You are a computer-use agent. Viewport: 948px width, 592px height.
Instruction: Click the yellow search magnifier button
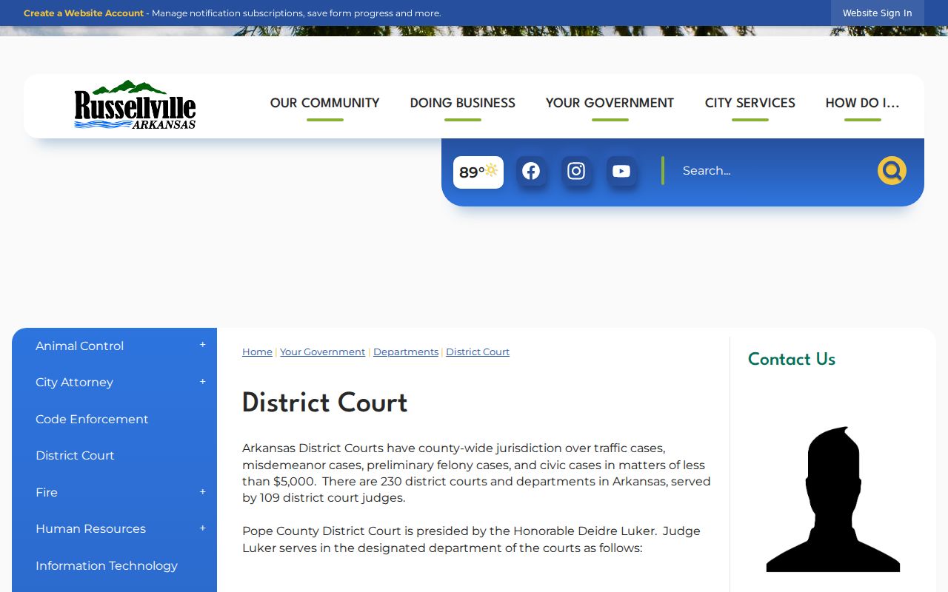click(x=892, y=170)
